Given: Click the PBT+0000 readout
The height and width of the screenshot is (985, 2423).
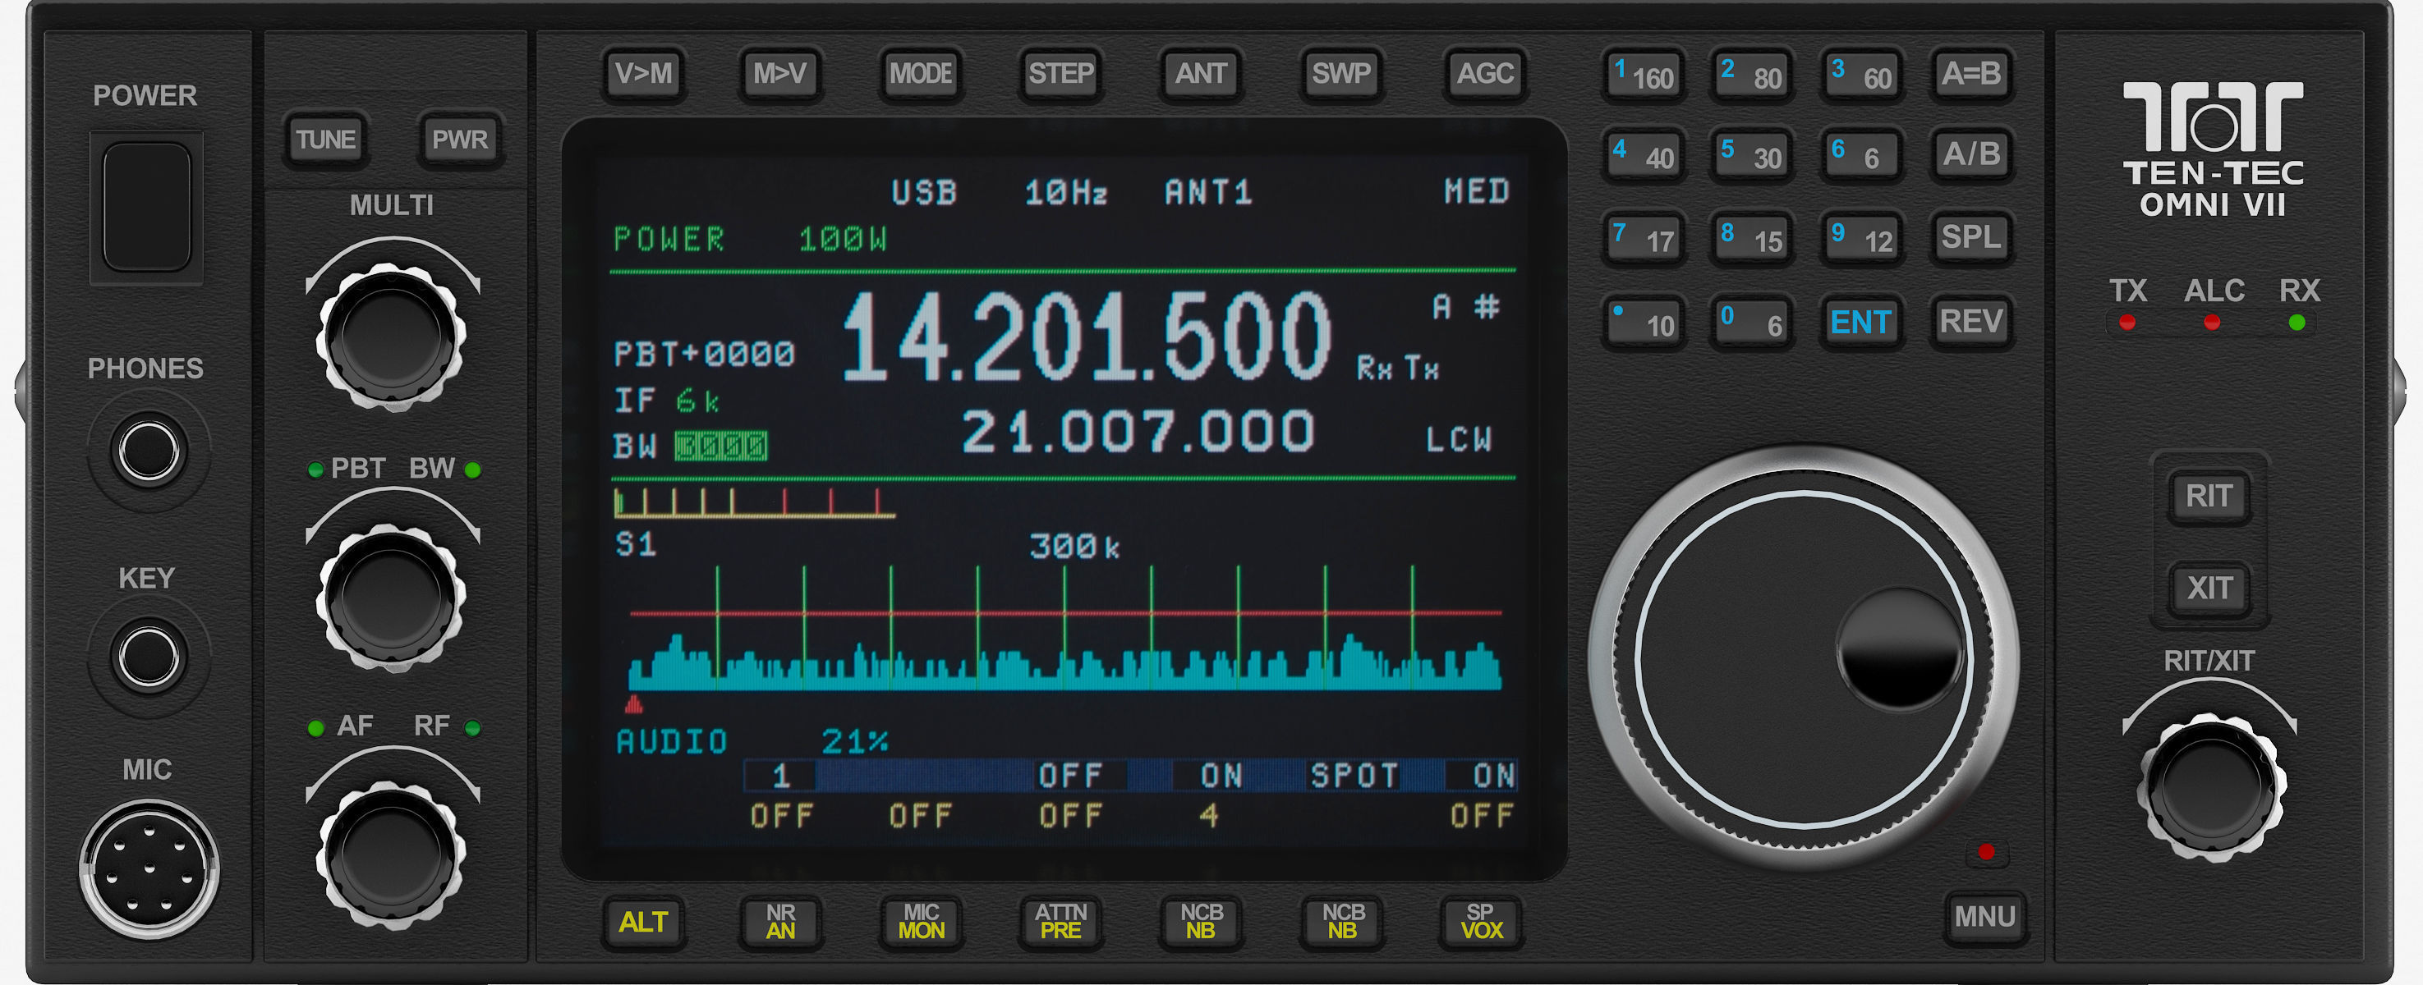Looking at the screenshot, I should click(705, 355).
